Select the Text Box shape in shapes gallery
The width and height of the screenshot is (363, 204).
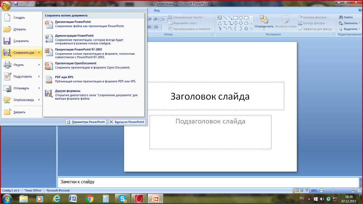[x=220, y=18]
